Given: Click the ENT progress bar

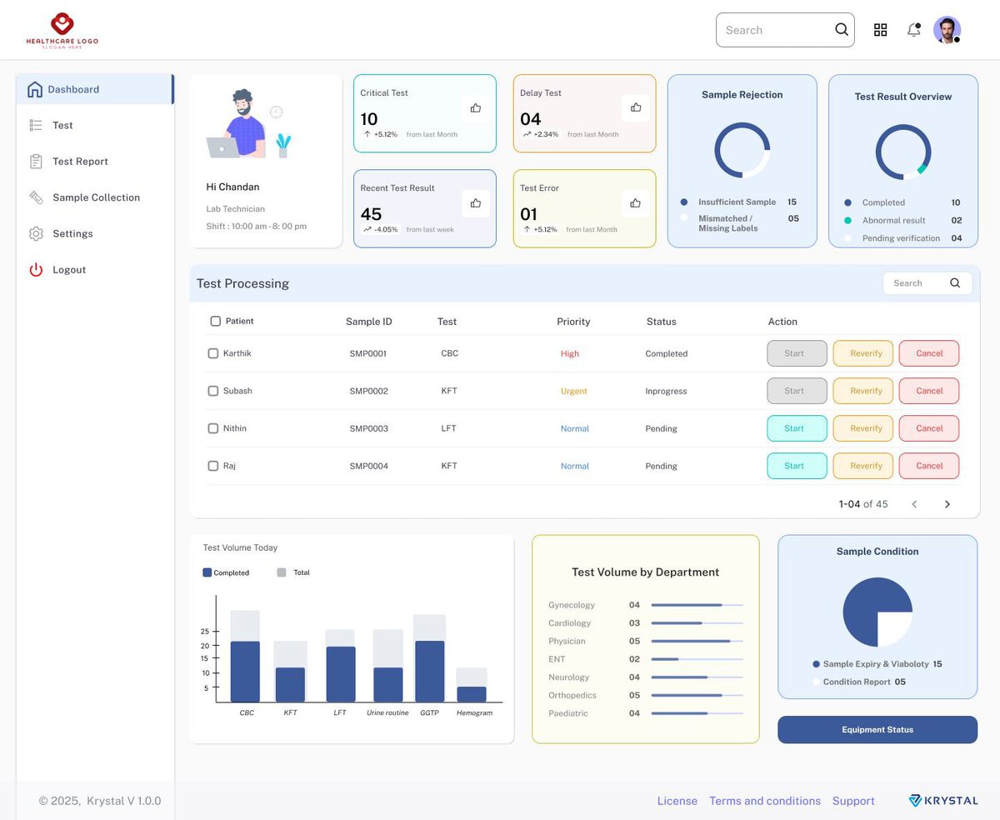Looking at the screenshot, I should click(x=697, y=659).
